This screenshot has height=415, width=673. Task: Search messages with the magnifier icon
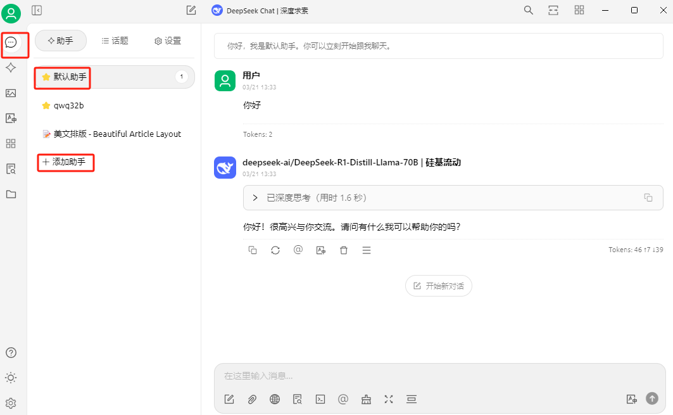(529, 10)
